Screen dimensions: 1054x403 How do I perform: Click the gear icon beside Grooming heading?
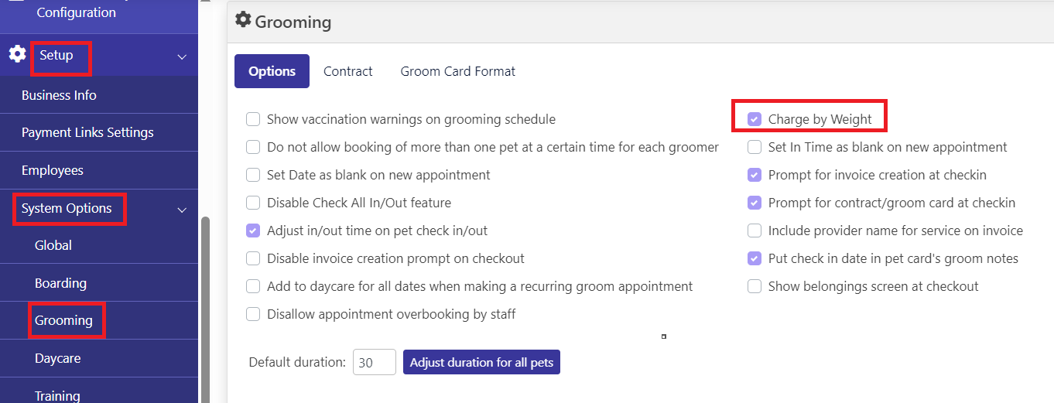tap(243, 20)
